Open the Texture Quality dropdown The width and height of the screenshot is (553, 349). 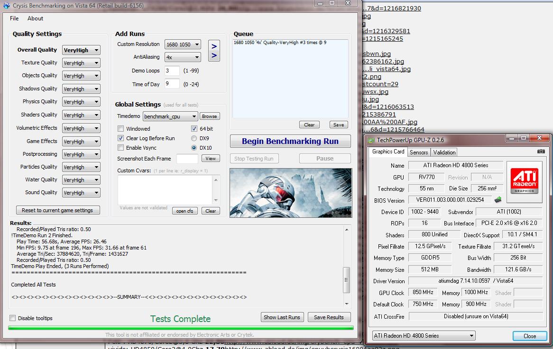pos(81,63)
